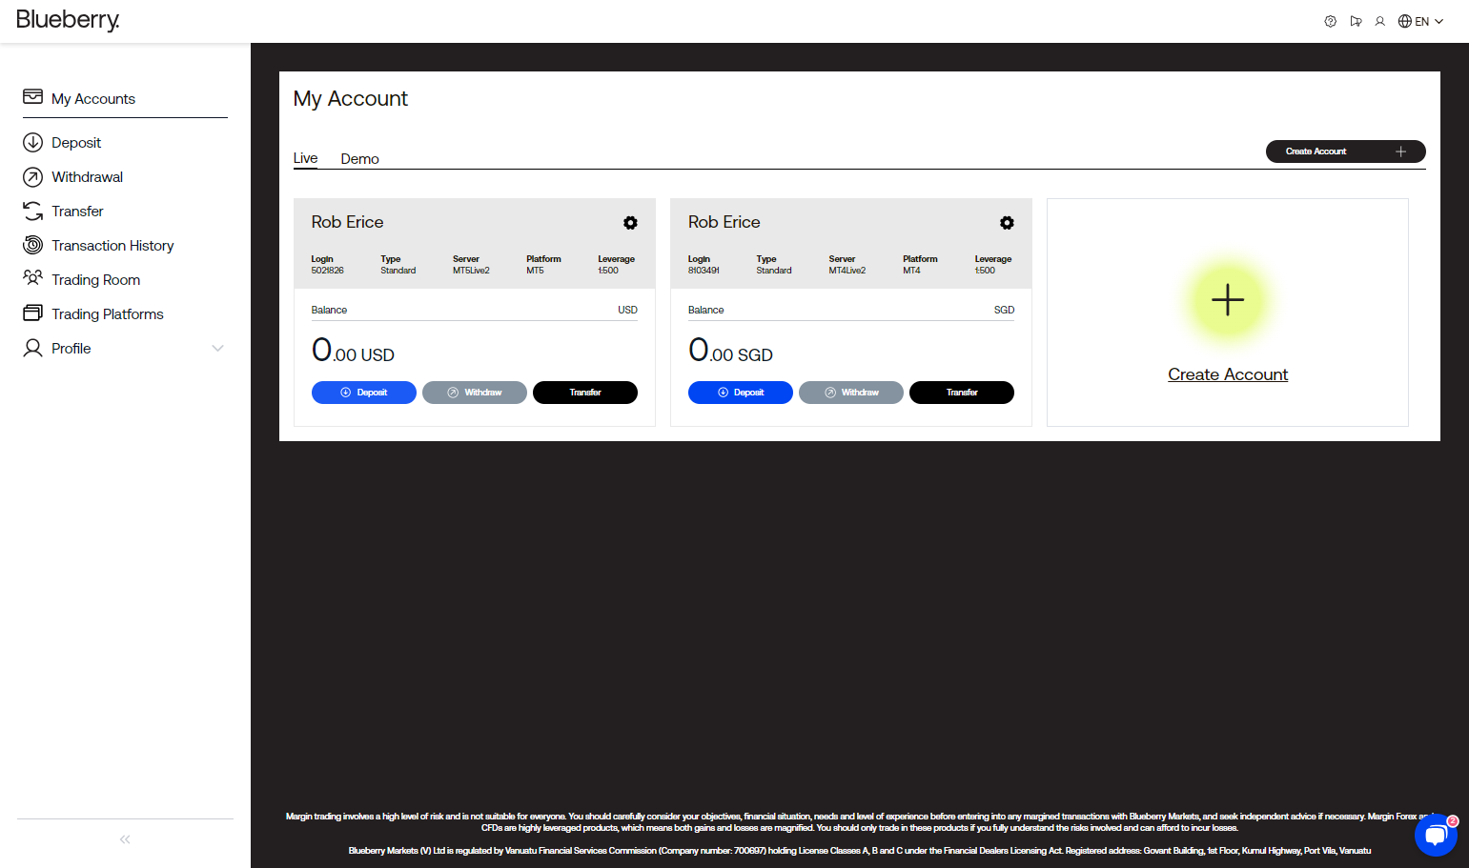Open the live chat bubble icon
Image resolution: width=1469 pixels, height=868 pixels.
tap(1436, 835)
